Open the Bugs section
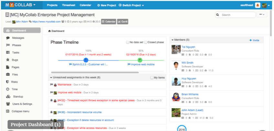This screenshot has height=131, width=274. (15, 60)
